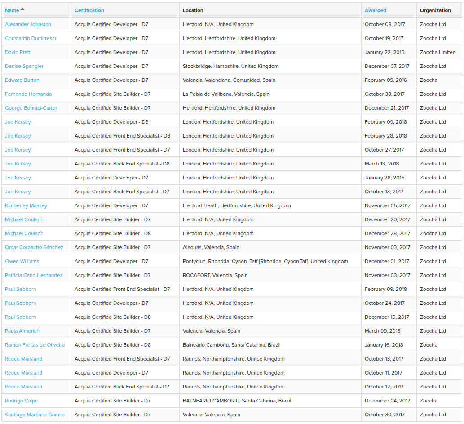Open George Bonnici-Carter's profile link
The image size is (464, 424).
[31, 108]
